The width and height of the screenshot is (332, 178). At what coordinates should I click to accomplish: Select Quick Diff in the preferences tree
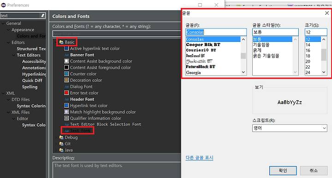coord(32,80)
